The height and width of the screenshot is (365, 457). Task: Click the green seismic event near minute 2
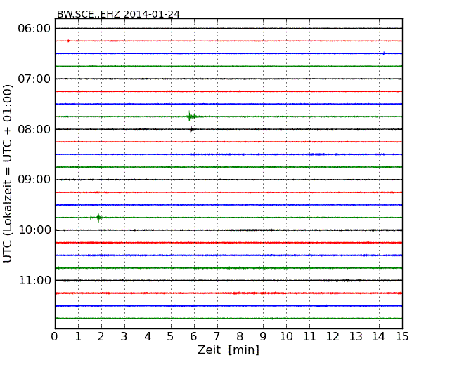click(x=98, y=218)
